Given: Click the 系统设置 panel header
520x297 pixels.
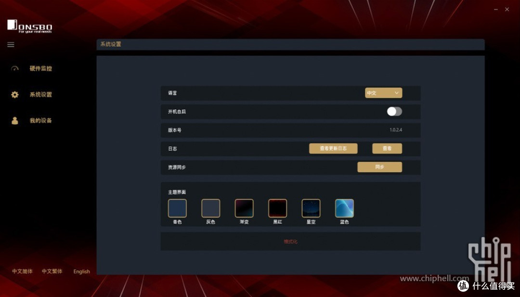Looking at the screenshot, I should pos(290,44).
